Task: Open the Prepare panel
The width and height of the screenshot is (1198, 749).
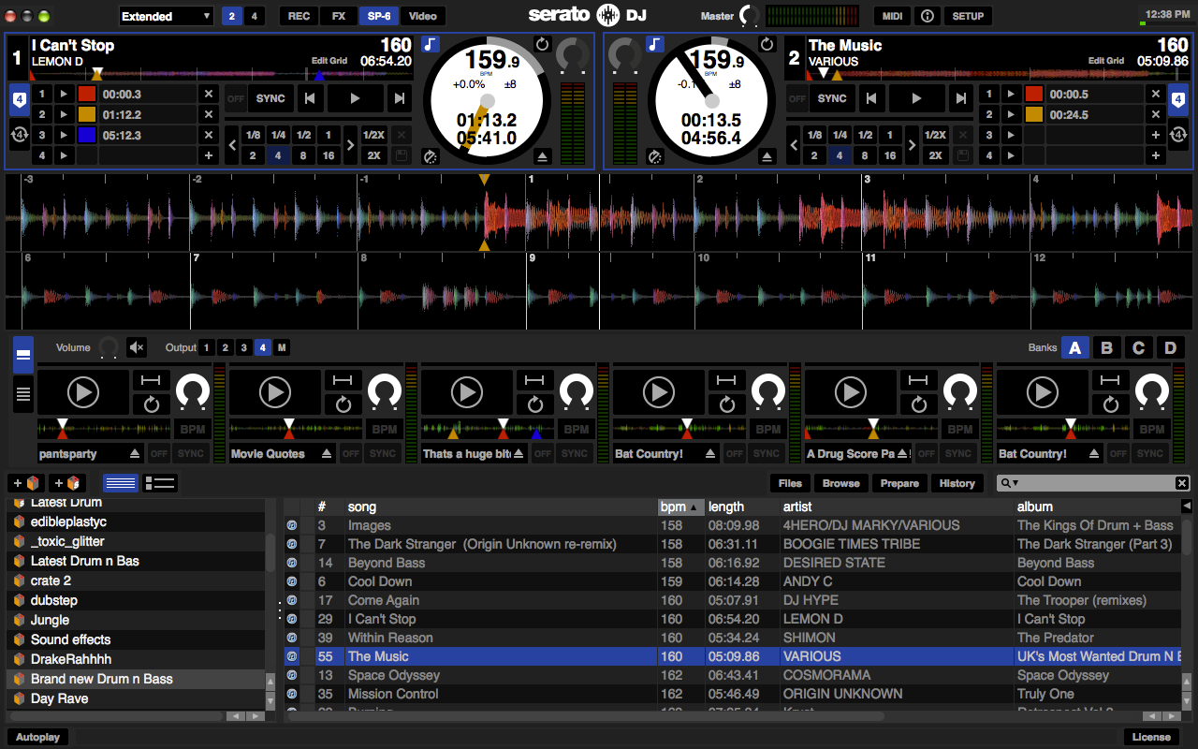Action: click(x=899, y=483)
